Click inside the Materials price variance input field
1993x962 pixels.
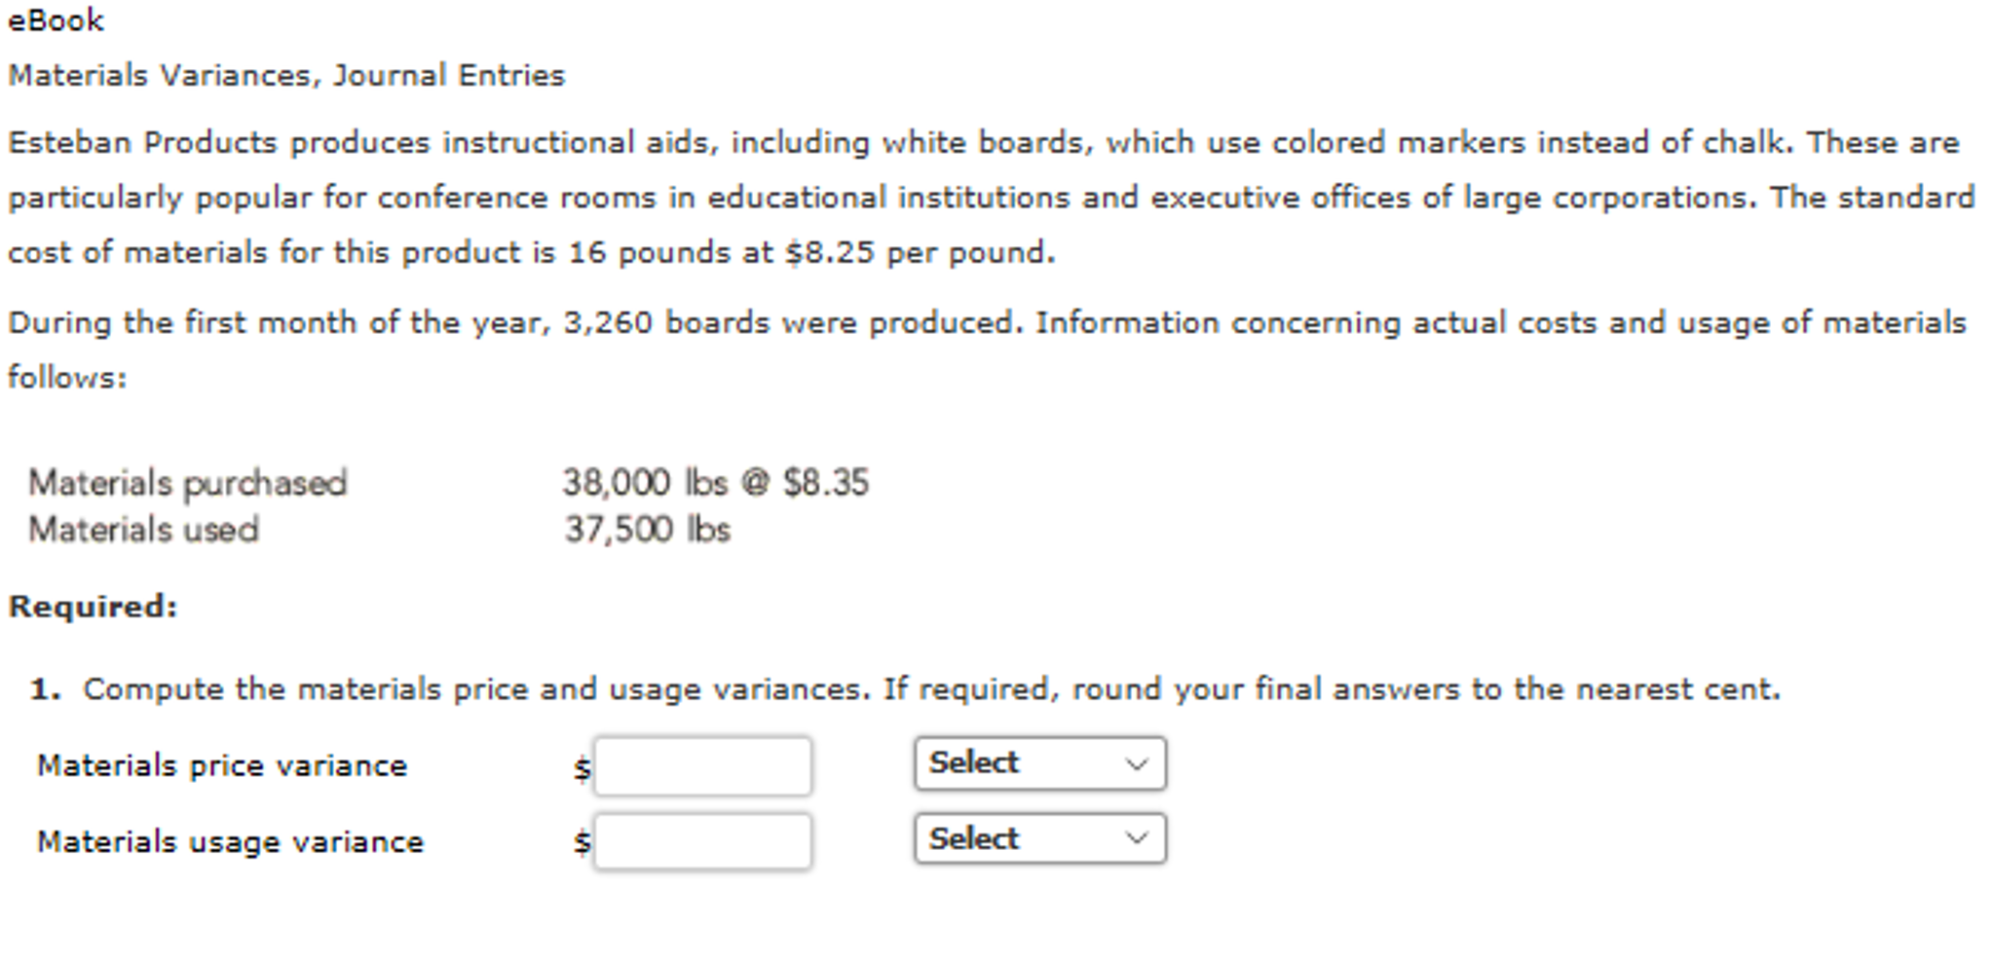[701, 767]
